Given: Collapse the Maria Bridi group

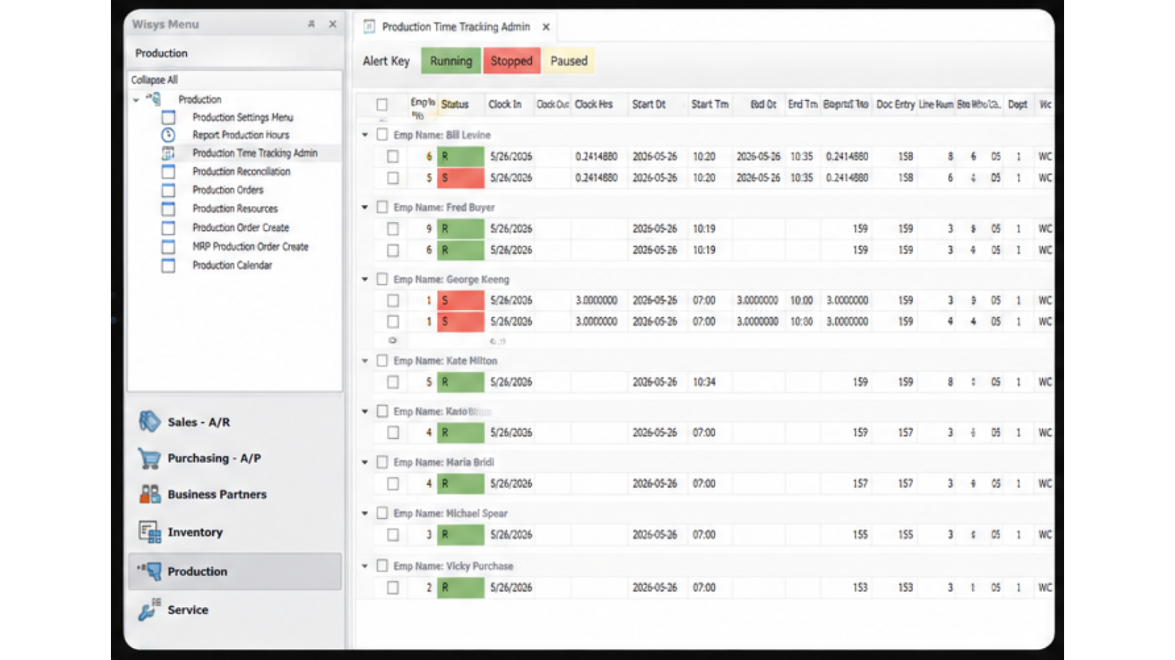Looking at the screenshot, I should (x=365, y=462).
